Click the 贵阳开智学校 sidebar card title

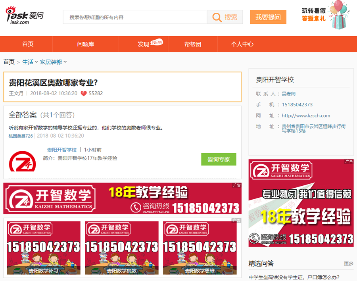pos(275,80)
